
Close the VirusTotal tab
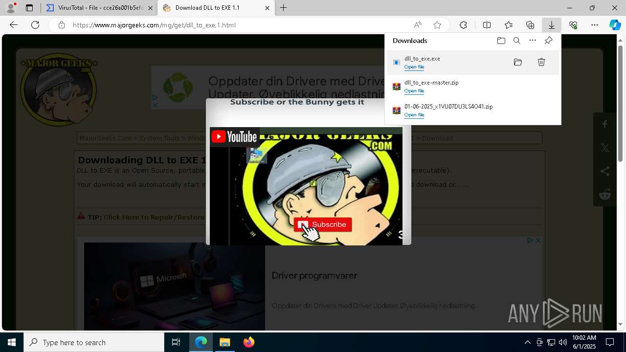coord(150,8)
